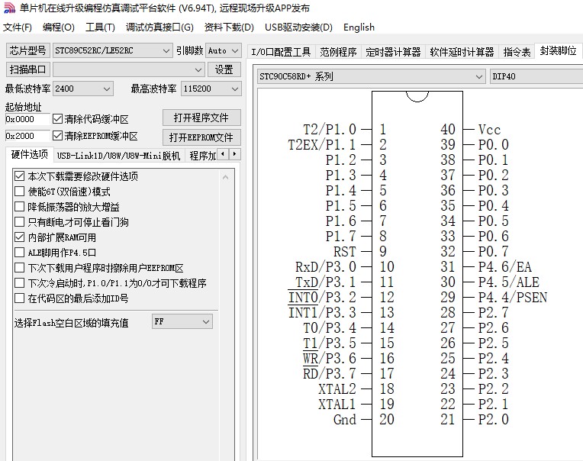Select the 范例程序 tab
Image resolution: width=583 pixels, height=461 pixels.
pos(338,52)
